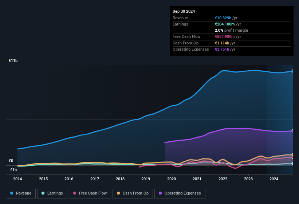299x204 pixels.
Task: Click the -€1b y-axis label
Action: coord(13,170)
